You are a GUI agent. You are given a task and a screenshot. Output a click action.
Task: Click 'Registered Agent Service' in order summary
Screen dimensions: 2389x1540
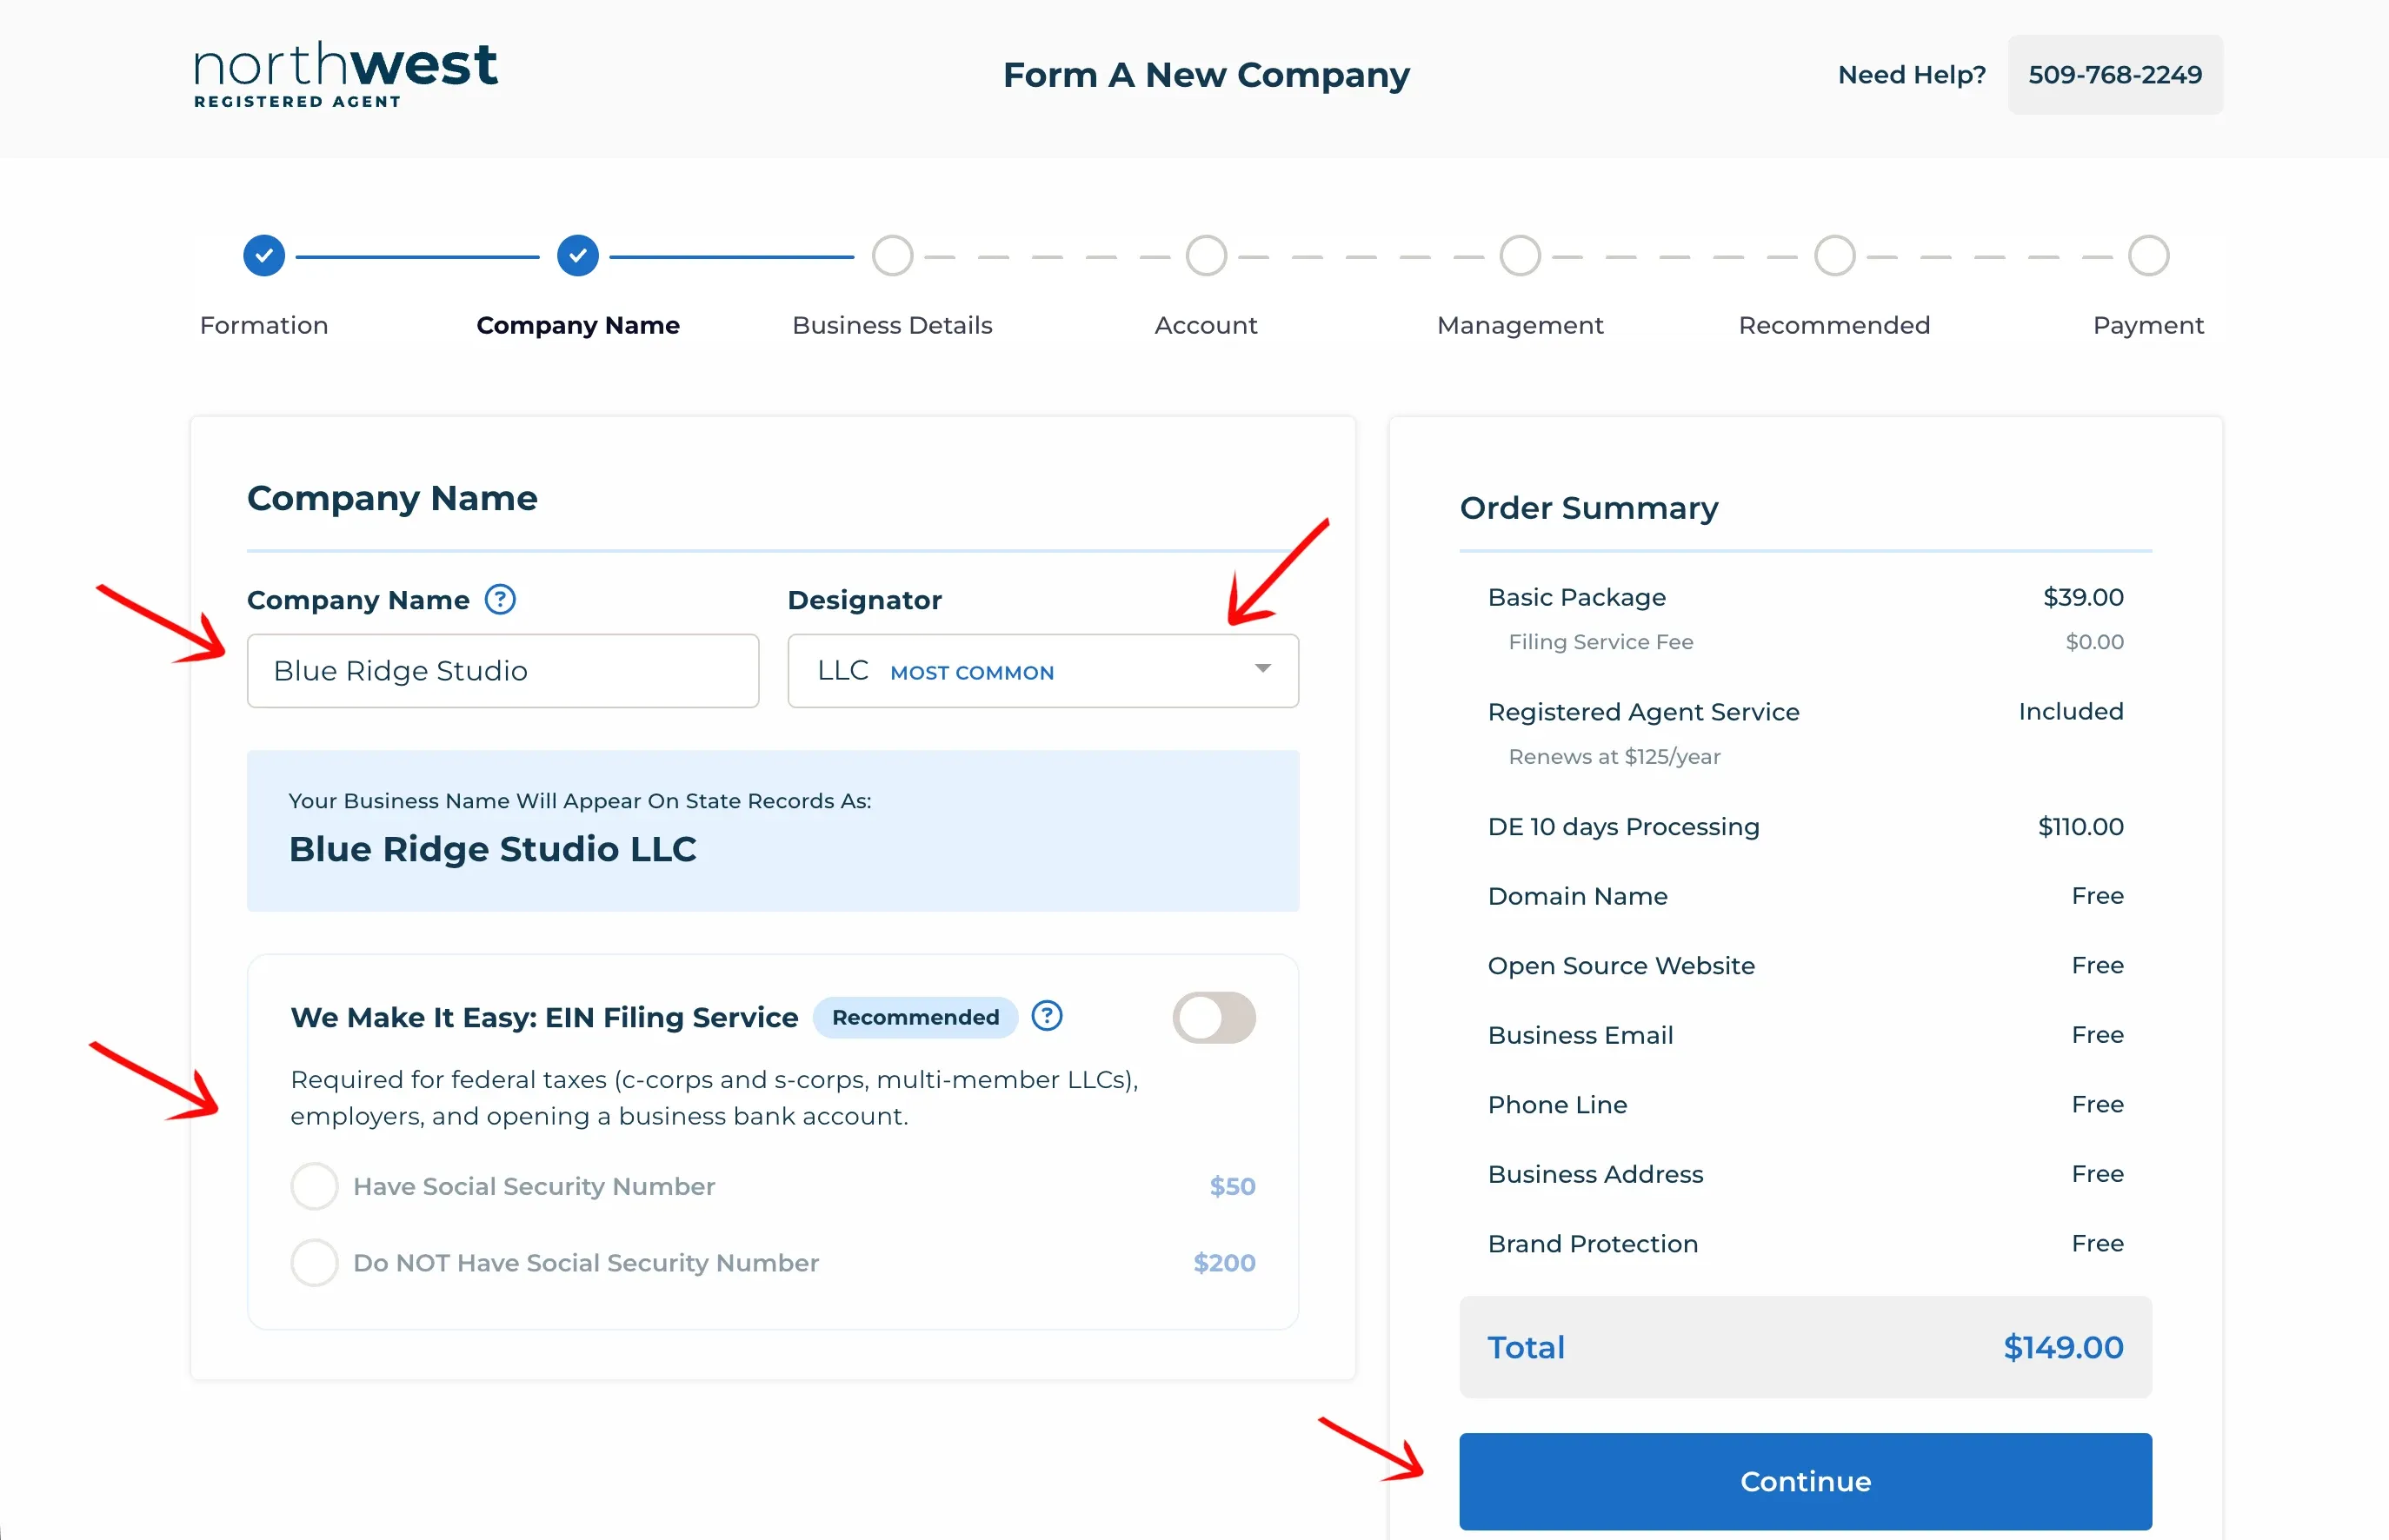1644,712
